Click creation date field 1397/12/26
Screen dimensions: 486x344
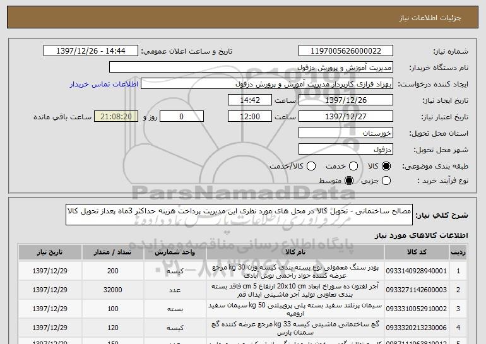[x=346, y=100]
